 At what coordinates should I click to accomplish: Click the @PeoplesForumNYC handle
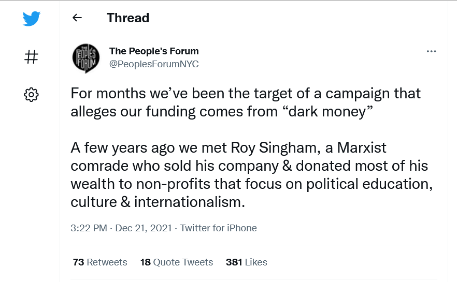click(154, 64)
